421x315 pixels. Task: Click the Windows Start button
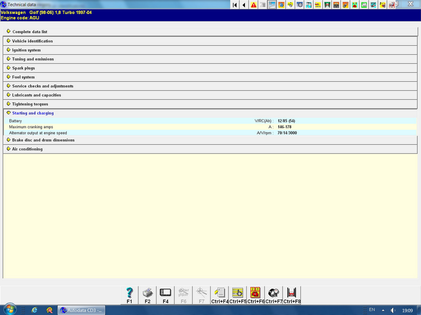[x=10, y=310]
